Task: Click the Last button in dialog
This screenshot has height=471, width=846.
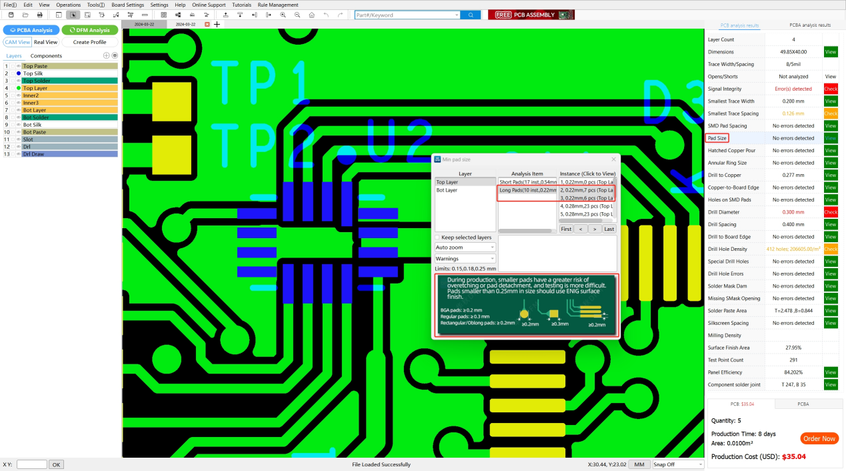Action: tap(609, 229)
